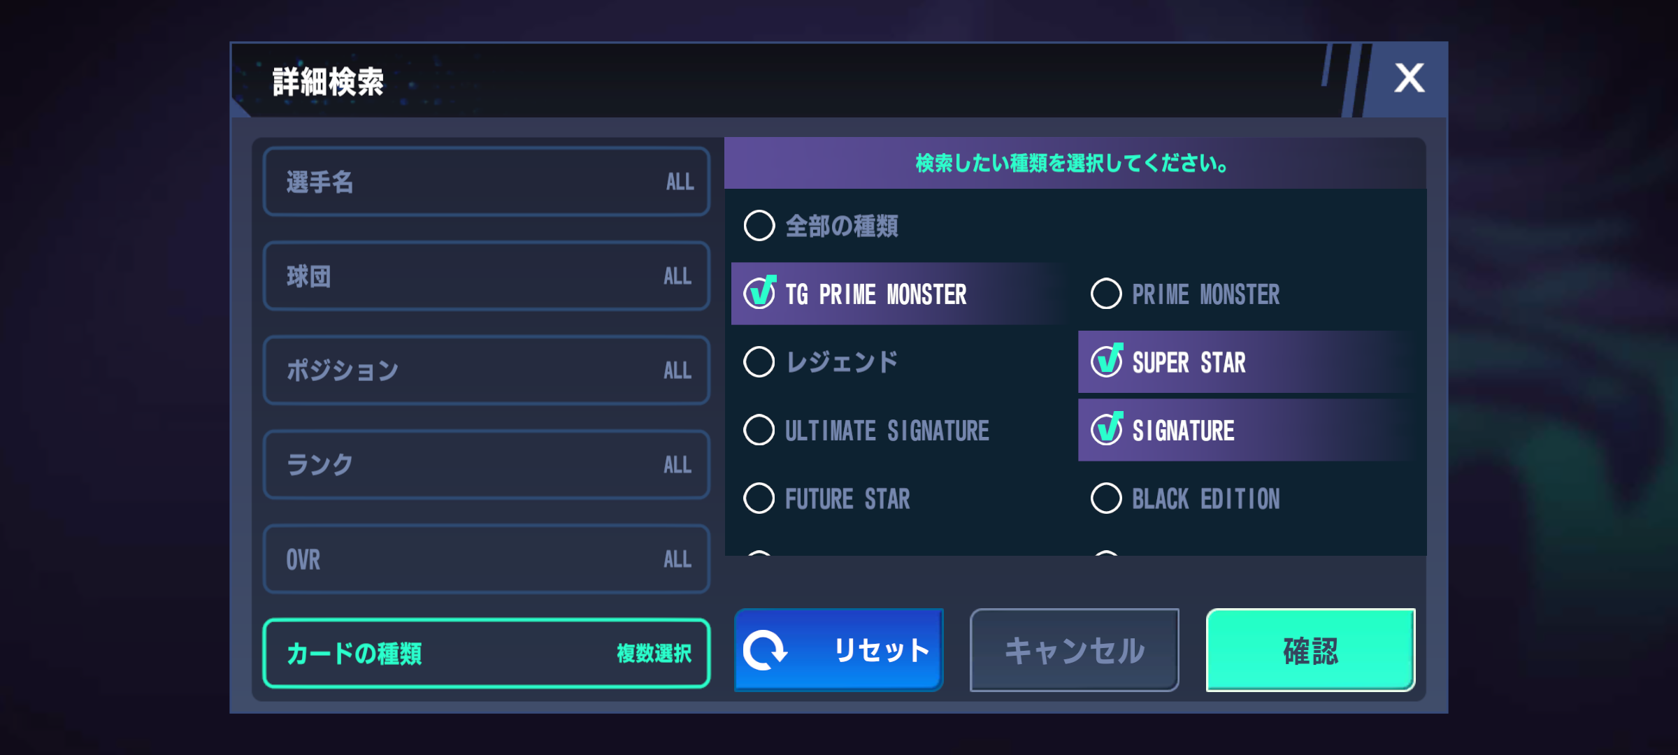The height and width of the screenshot is (755, 1678).
Task: Open the 球団 filter
Action: (487, 276)
